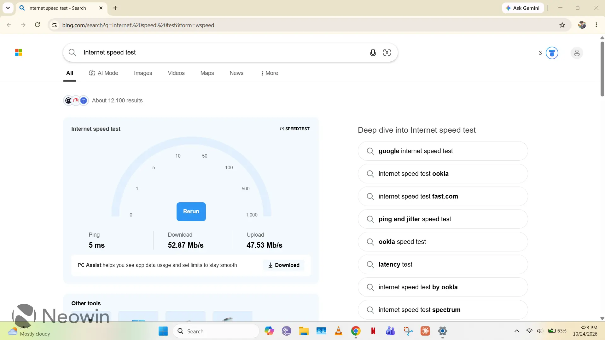Click the page vertical scrollbar thumb

coord(602,69)
